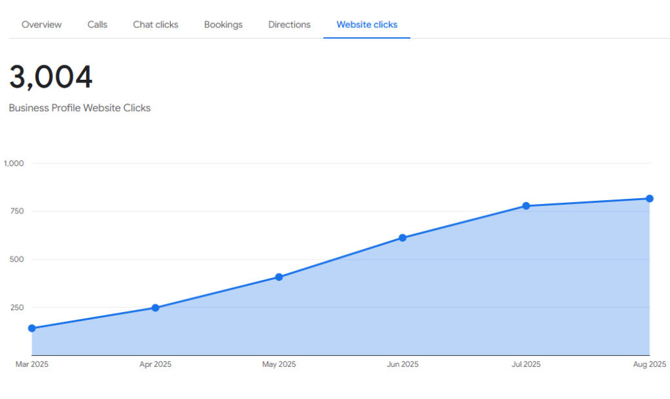Viewport: 670px width, 399px height.
Task: Click the Mar 2025 x-axis label
Action: click(31, 364)
